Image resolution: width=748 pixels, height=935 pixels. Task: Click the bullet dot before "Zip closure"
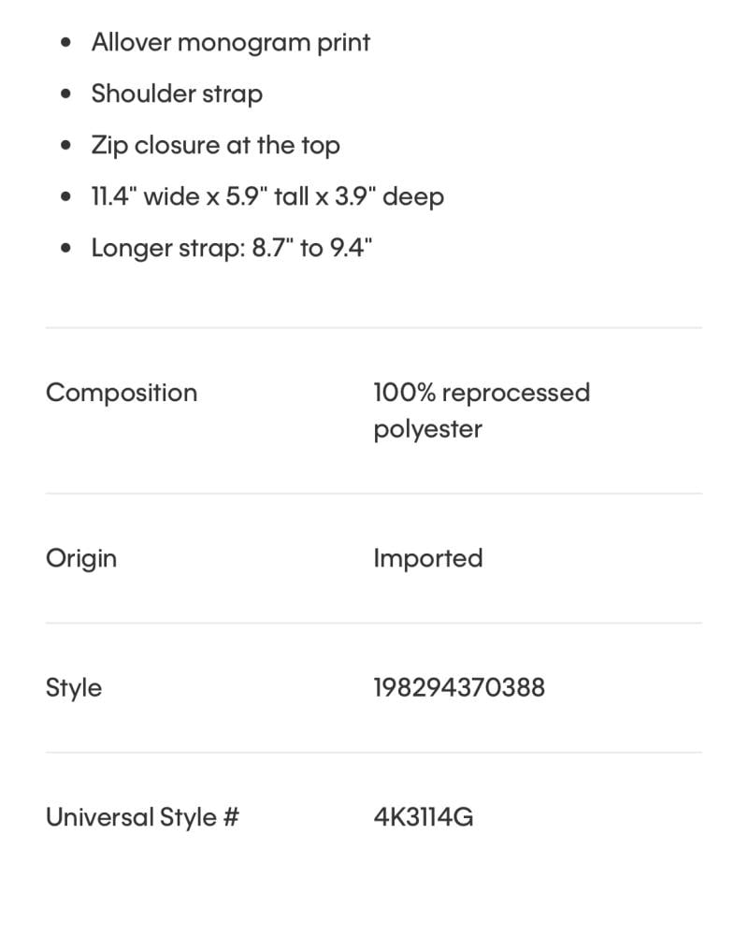point(65,147)
